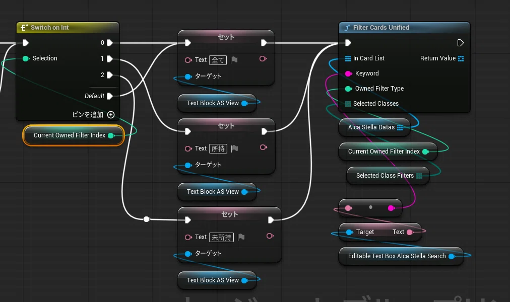Select the セット node title above the 全て text
The image size is (510, 302).
[226, 37]
